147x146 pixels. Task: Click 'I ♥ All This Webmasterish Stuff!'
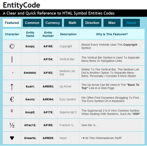tap(101, 138)
